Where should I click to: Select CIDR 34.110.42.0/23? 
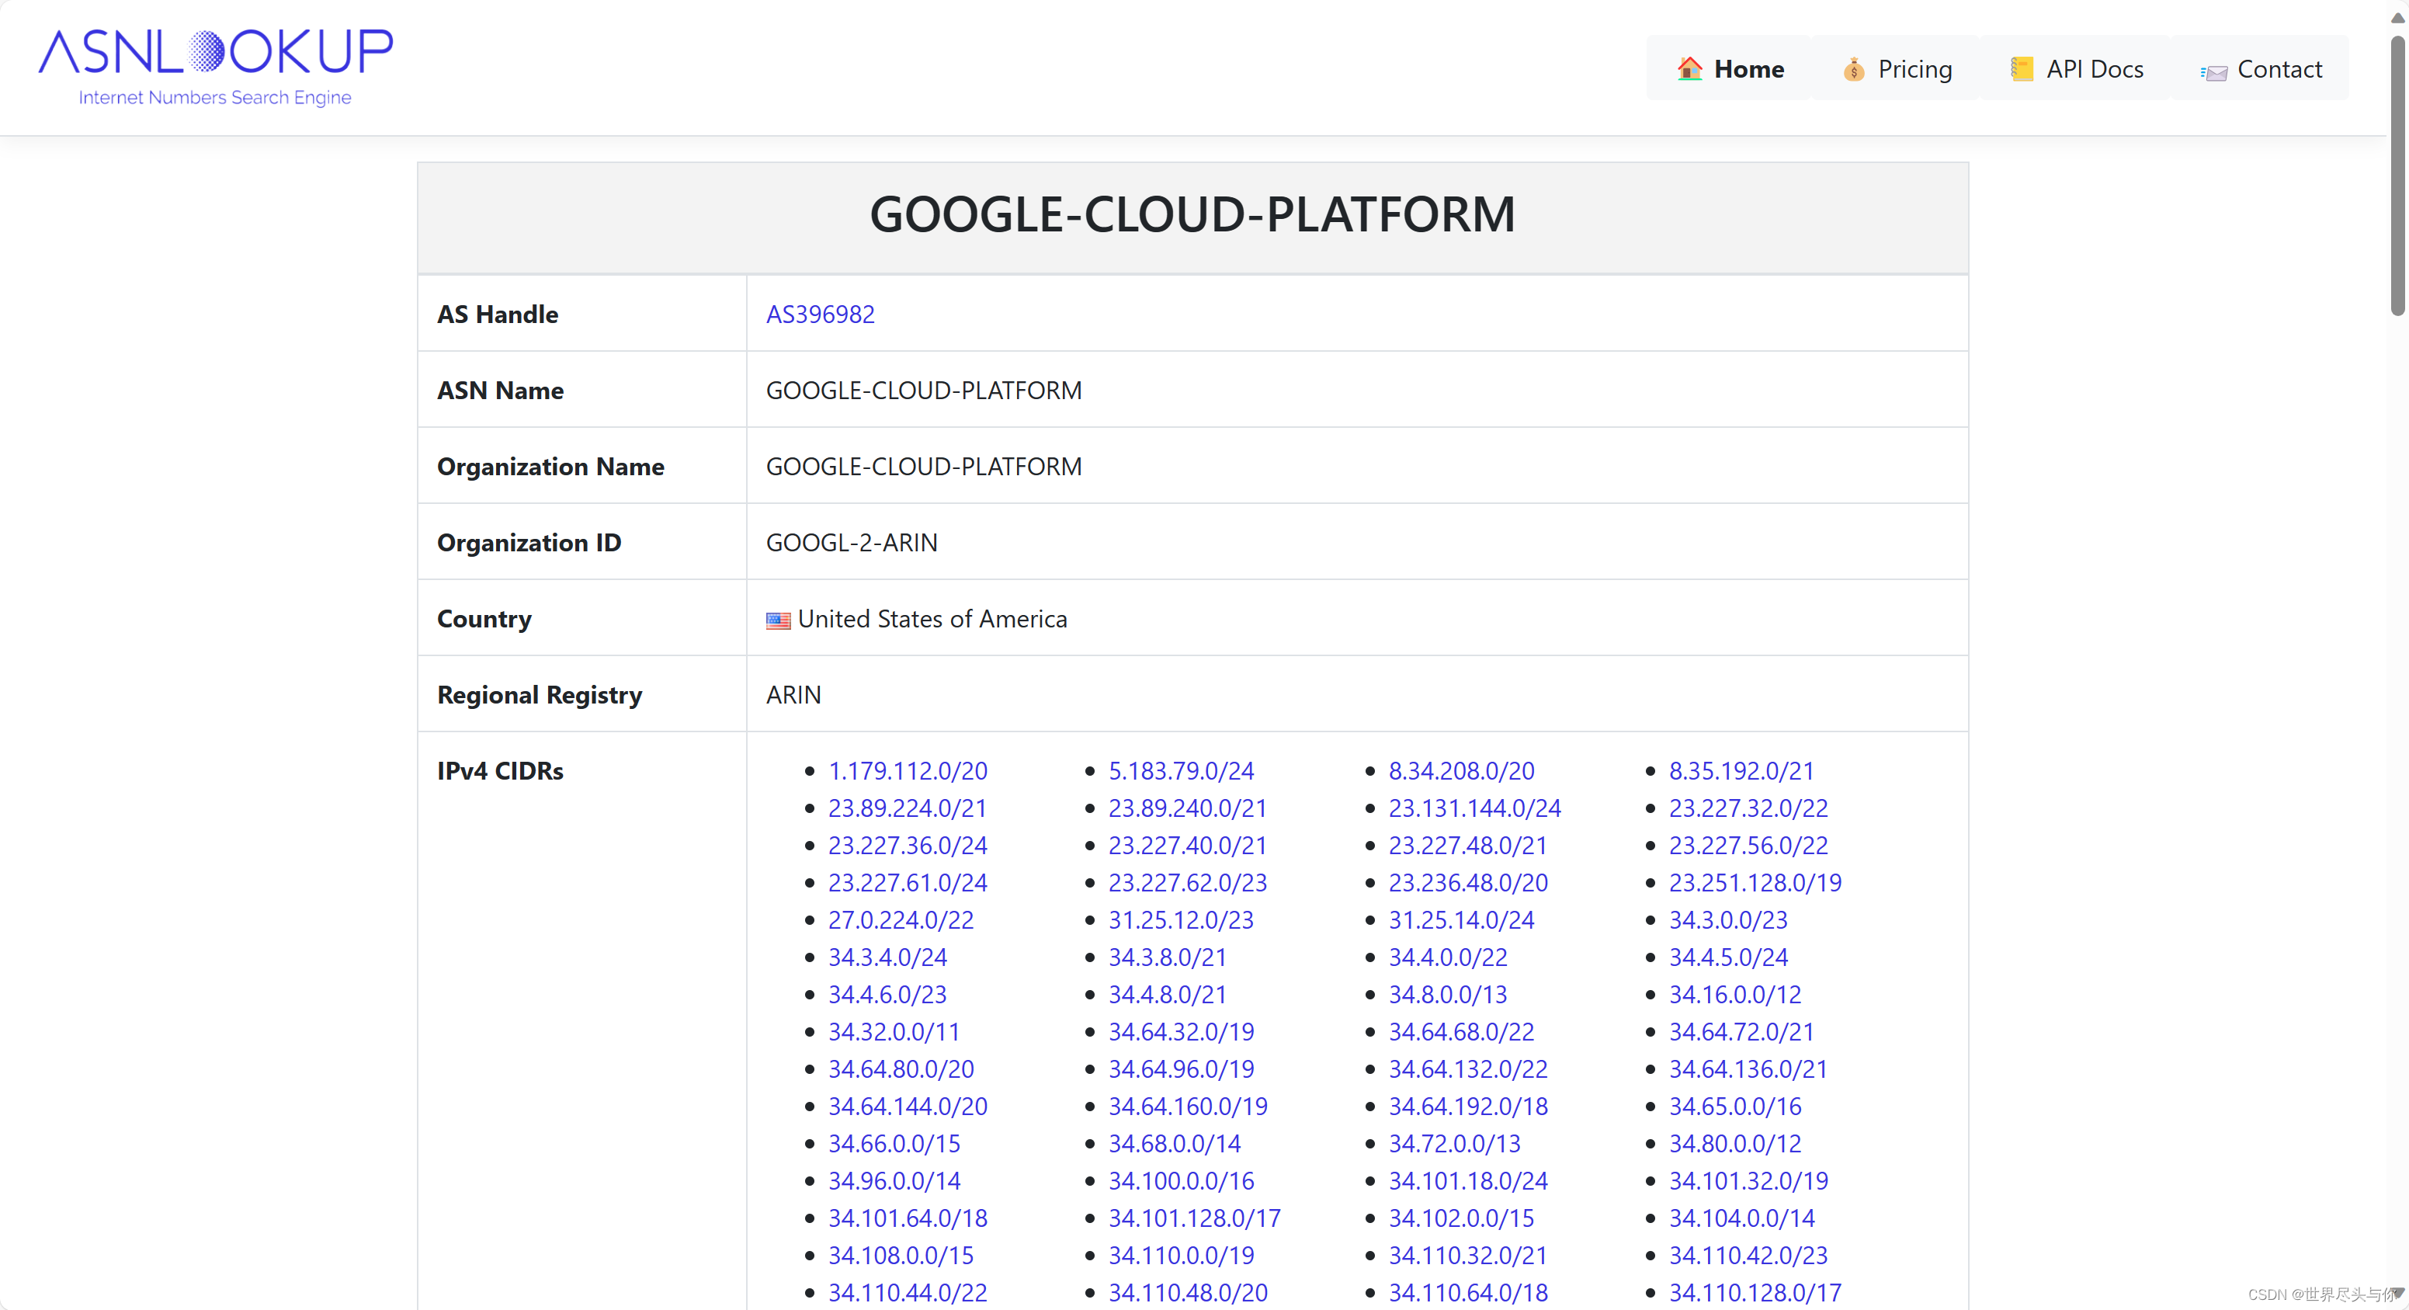click(x=1748, y=1256)
